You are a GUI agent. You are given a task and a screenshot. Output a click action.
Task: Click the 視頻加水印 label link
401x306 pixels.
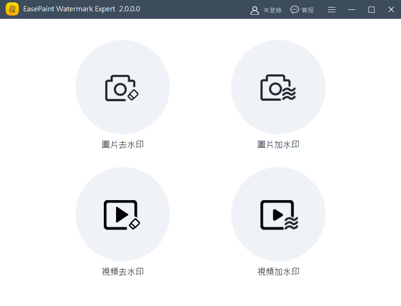(x=278, y=271)
